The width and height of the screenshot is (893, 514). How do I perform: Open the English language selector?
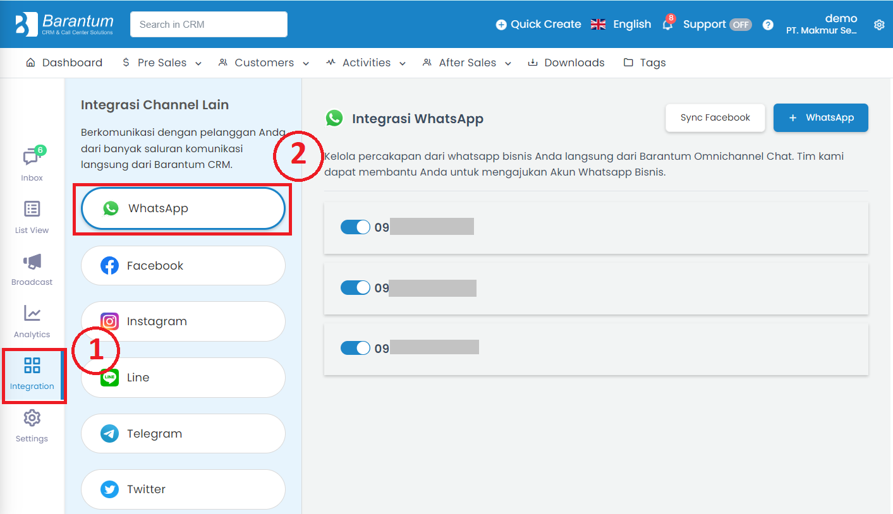point(621,24)
